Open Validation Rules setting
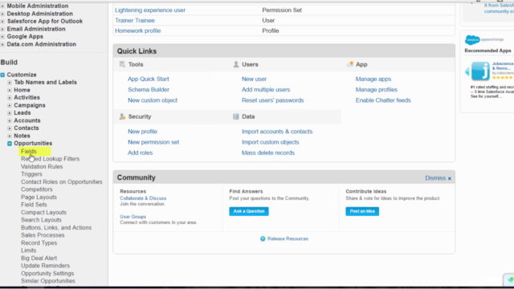 (42, 166)
